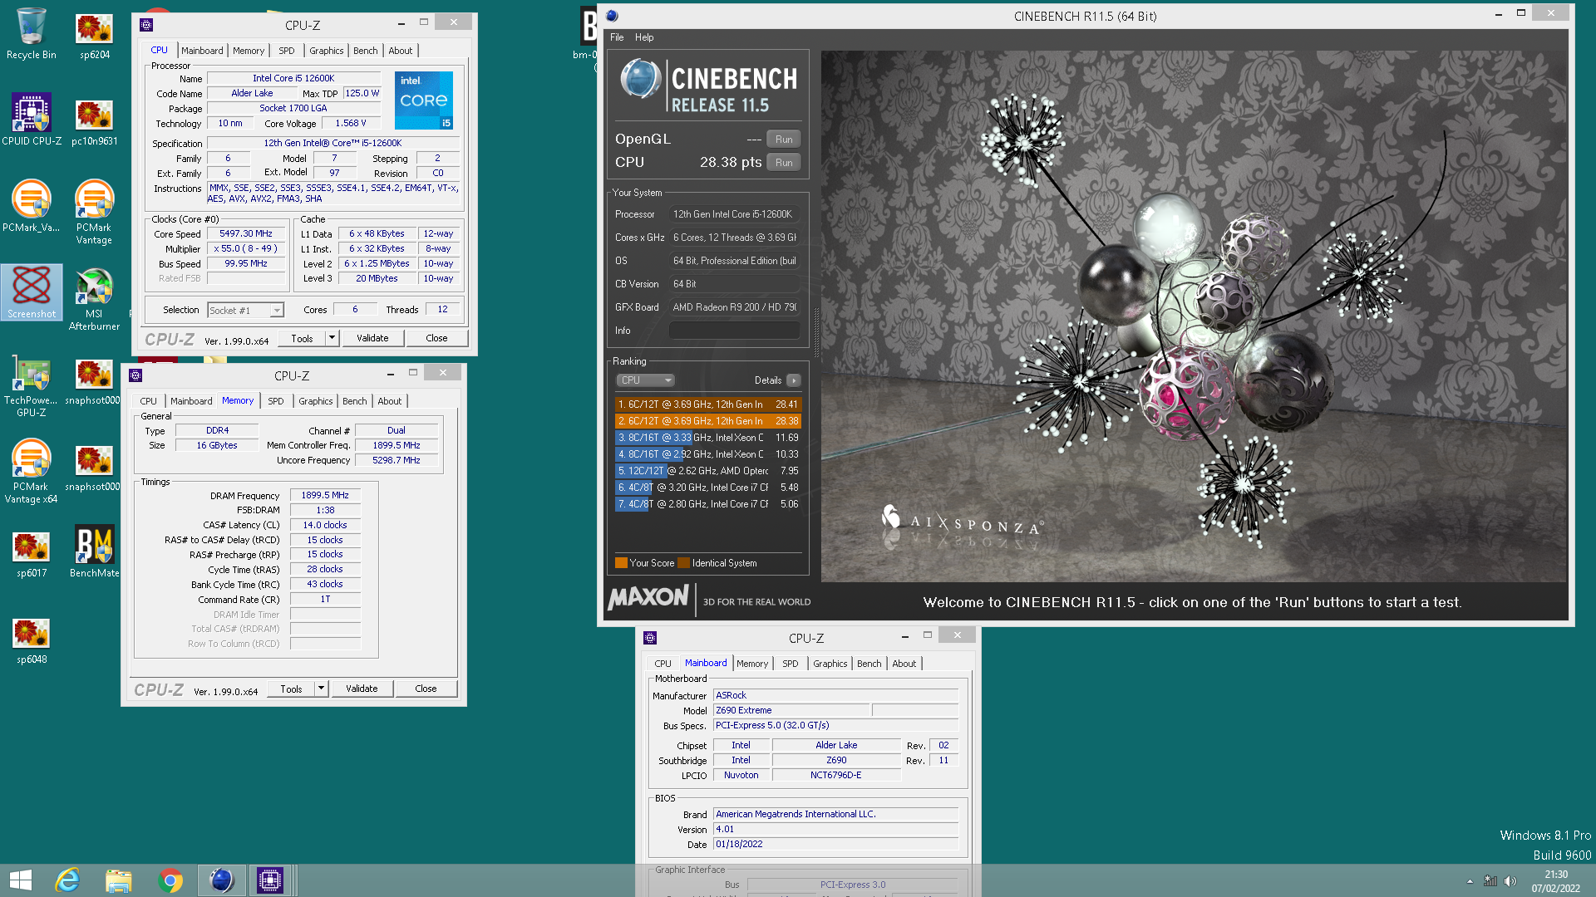
Task: Open About tab in Memory CPU-Z window
Action: (x=389, y=401)
